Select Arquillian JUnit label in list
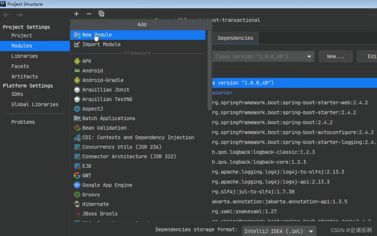 tap(106, 90)
